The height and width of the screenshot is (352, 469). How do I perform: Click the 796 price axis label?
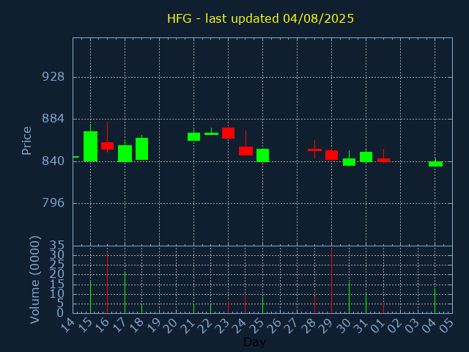(x=53, y=203)
